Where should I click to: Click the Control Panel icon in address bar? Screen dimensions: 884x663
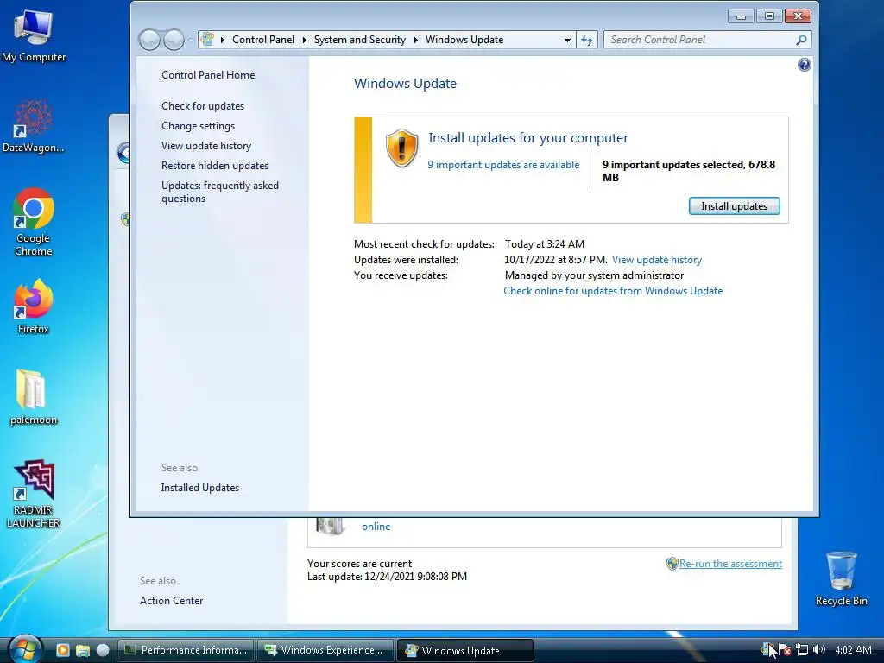pos(207,40)
